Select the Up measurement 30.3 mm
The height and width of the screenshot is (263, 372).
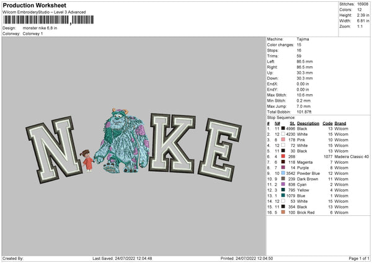[304, 73]
